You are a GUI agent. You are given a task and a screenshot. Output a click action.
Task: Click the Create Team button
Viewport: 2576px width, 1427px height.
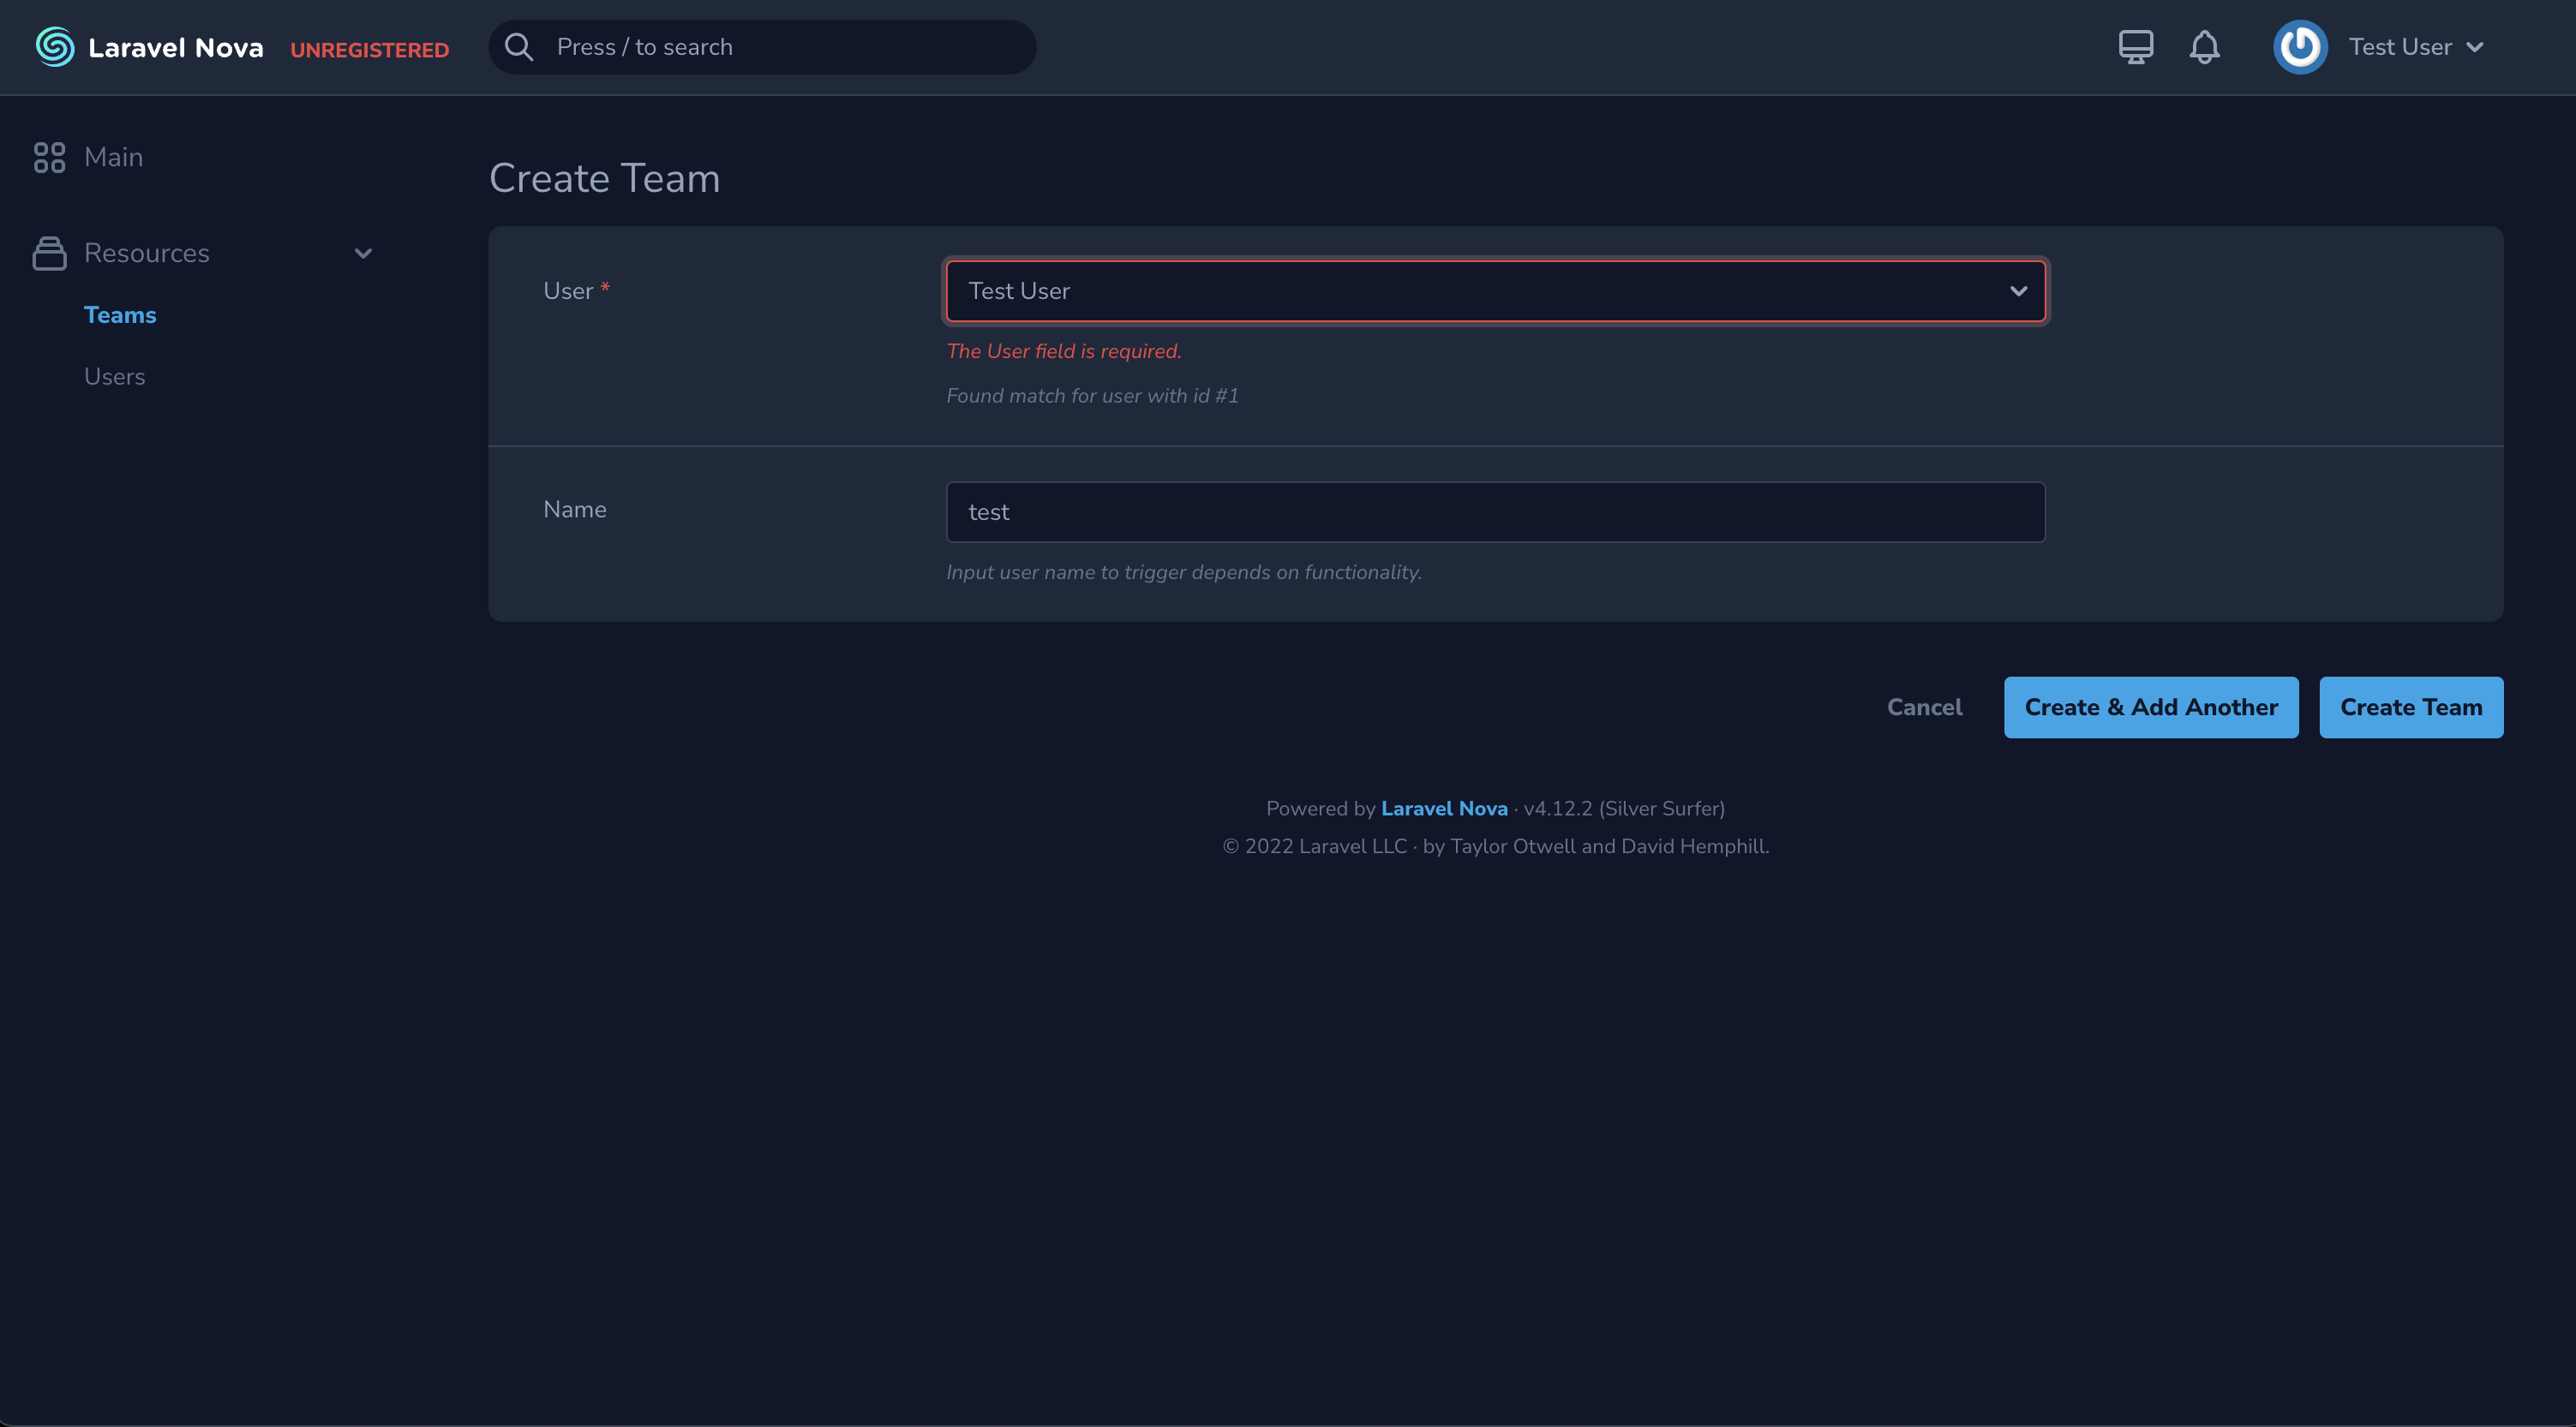2411,707
